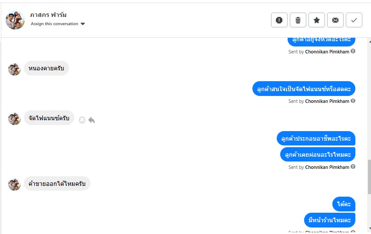Screen dimensions: 371x234
Task: Reply to จัดไฟแนนซ์ครับ message with arrow icon
Action: [x=92, y=120]
